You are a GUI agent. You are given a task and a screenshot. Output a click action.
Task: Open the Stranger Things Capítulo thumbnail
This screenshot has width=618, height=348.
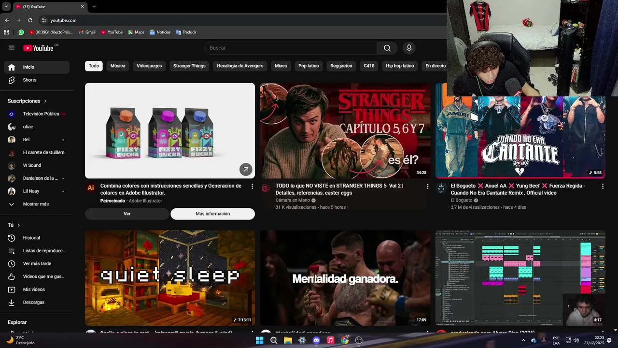[345, 130]
